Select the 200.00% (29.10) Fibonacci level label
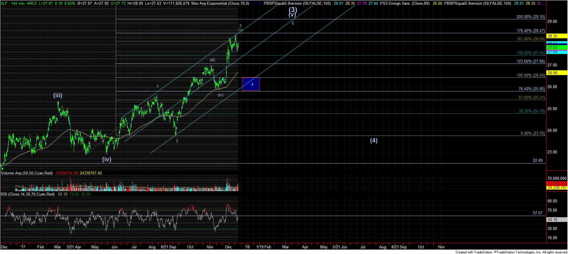Image resolution: width=568 pixels, height=254 pixels. point(531,17)
